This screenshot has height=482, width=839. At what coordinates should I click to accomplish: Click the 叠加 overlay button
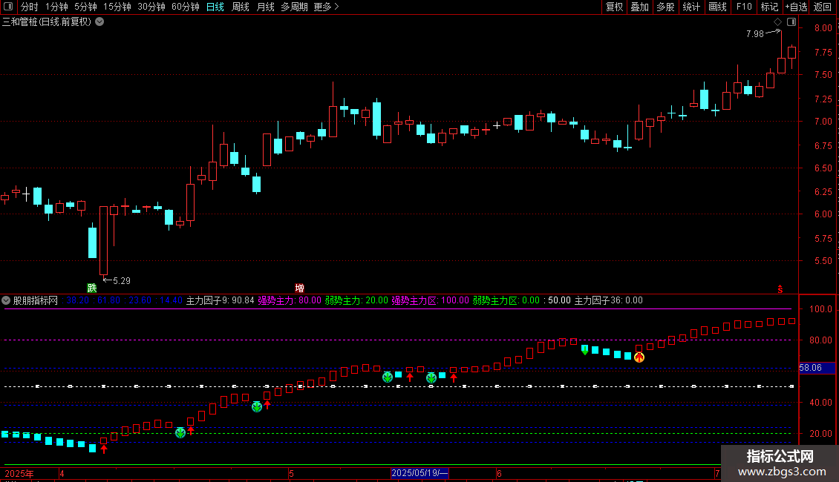(640, 7)
